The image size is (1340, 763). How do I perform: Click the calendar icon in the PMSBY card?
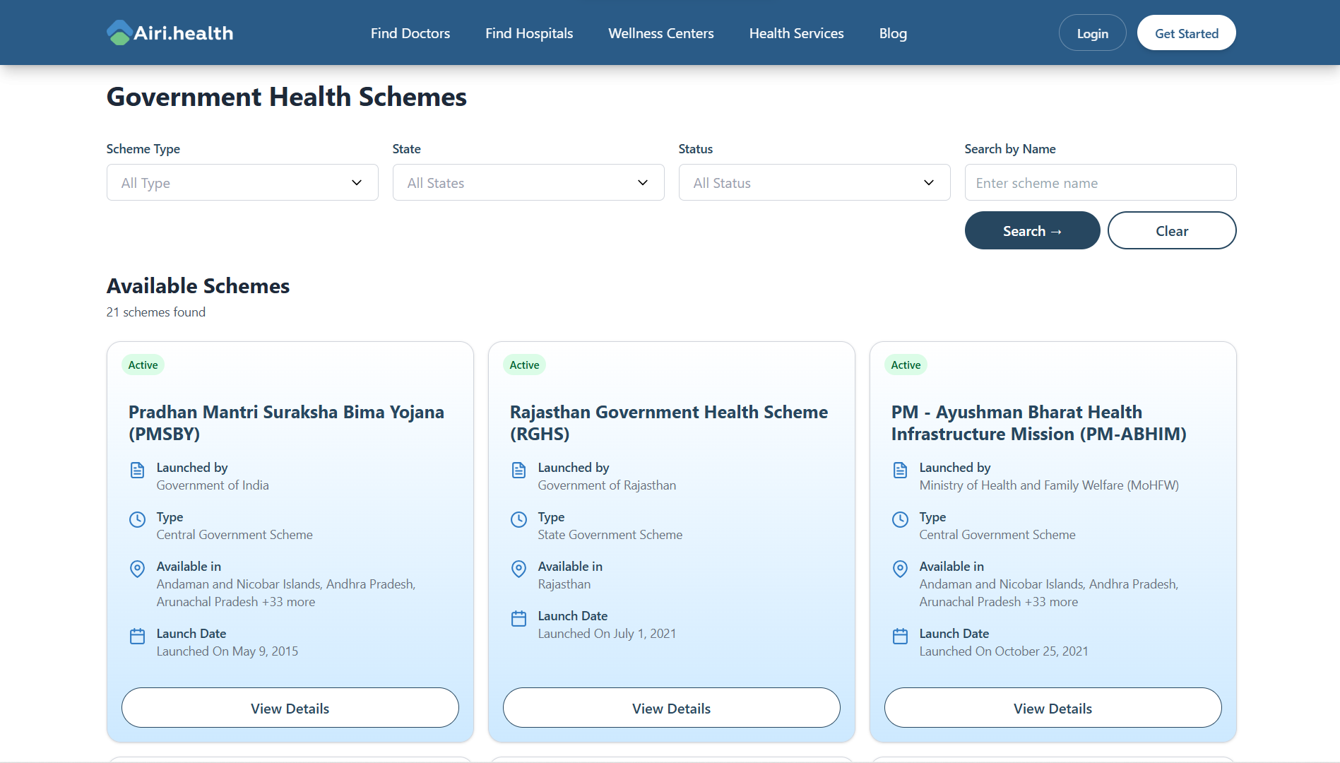coord(137,636)
